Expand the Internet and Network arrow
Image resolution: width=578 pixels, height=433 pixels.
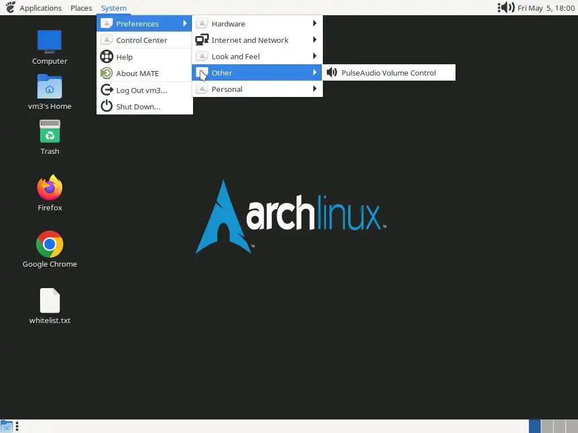click(314, 39)
